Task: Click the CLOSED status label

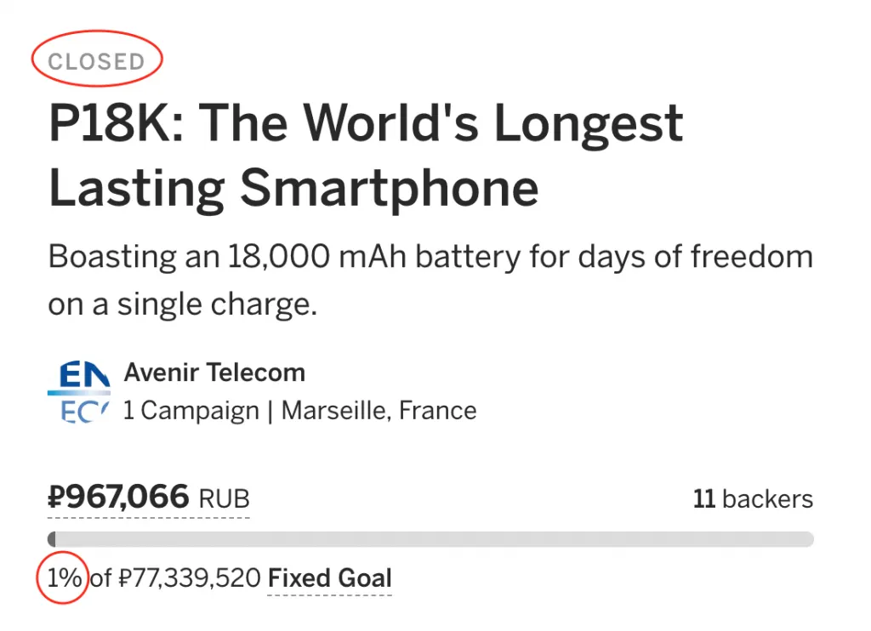Action: tap(97, 61)
